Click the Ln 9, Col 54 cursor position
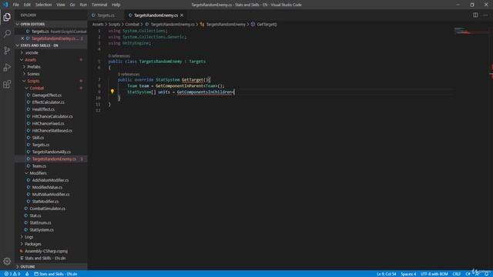This screenshot has width=493, height=277. coord(386,274)
